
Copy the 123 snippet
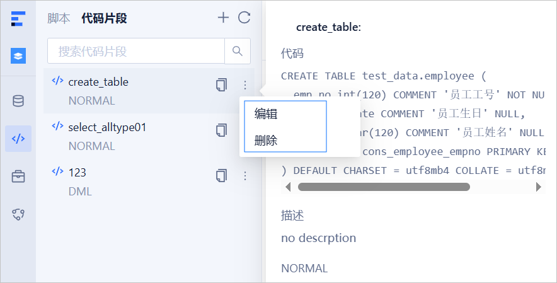tap(221, 176)
